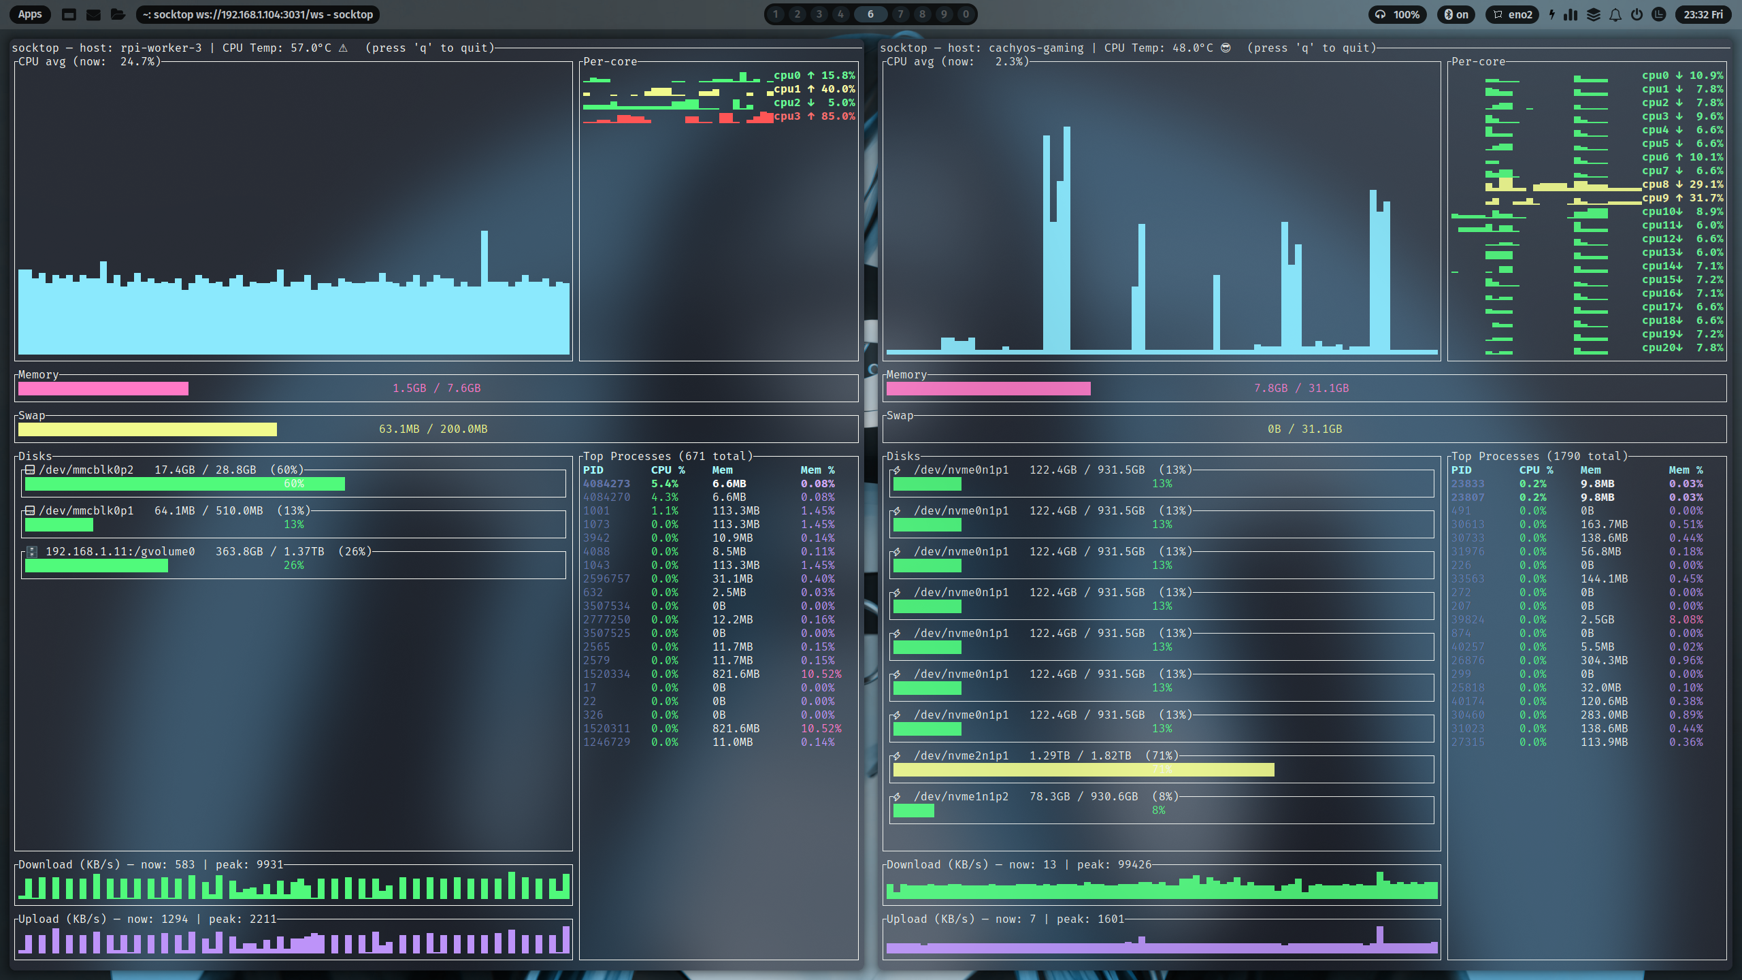
Task: Open the file manager folder icon
Action: click(118, 14)
